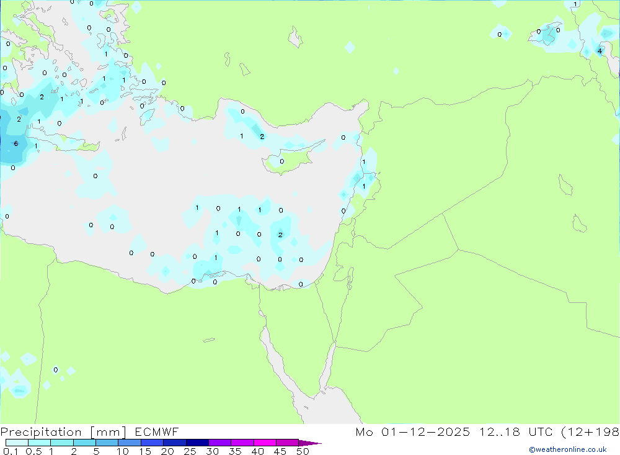Click the legend label '0.5'
The image size is (620, 455).
(33, 451)
